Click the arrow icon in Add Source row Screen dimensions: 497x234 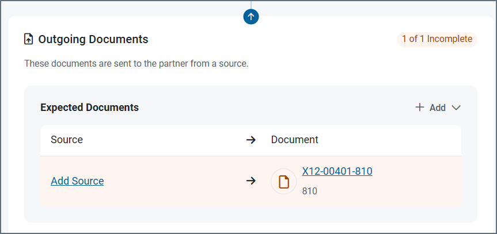[251, 181]
